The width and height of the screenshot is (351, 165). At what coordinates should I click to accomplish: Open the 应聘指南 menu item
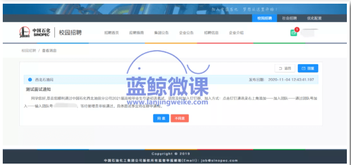pos(136,33)
